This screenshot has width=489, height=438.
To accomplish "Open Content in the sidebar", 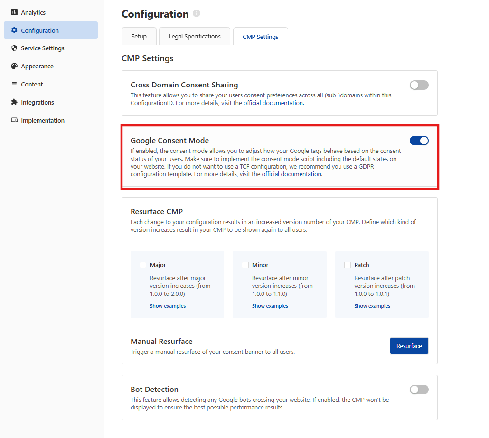I will click(51, 84).
